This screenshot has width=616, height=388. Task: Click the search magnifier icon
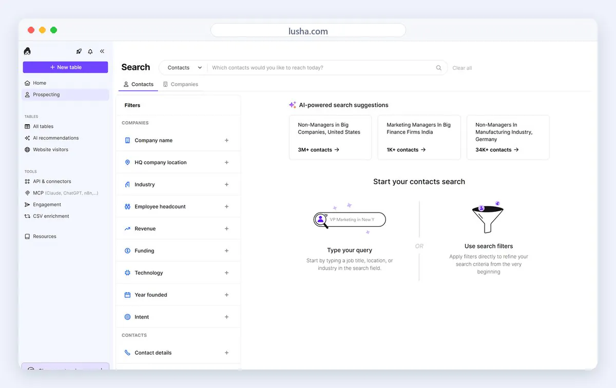pos(439,68)
